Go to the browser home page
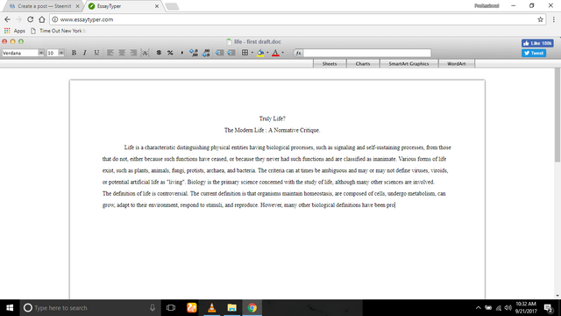The image size is (561, 316). (42, 19)
